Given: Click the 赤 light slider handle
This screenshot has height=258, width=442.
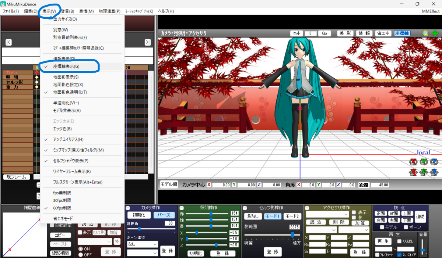Looking at the screenshot, I should 211,213.
